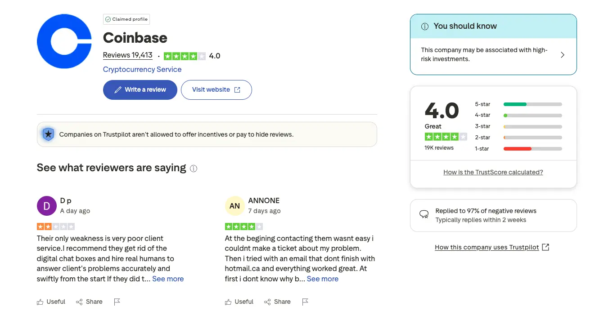Click external icon beside How this company uses Trustpilot
604x320 pixels.
tap(545, 247)
